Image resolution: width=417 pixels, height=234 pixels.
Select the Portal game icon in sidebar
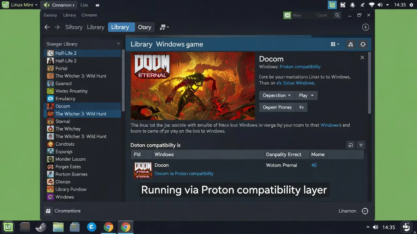[x=50, y=68]
